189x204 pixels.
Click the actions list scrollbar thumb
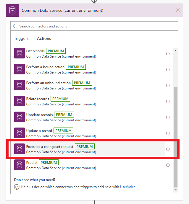(x=175, y=137)
